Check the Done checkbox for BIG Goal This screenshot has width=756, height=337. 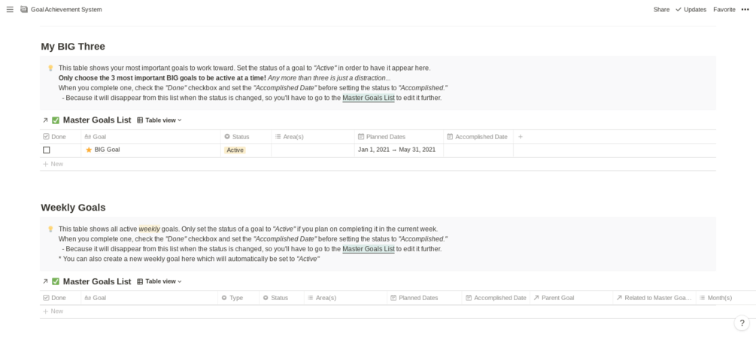tap(47, 150)
